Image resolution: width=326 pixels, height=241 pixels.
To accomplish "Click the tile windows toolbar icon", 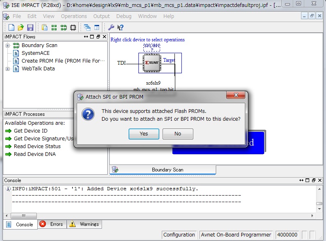I will coord(97,27).
